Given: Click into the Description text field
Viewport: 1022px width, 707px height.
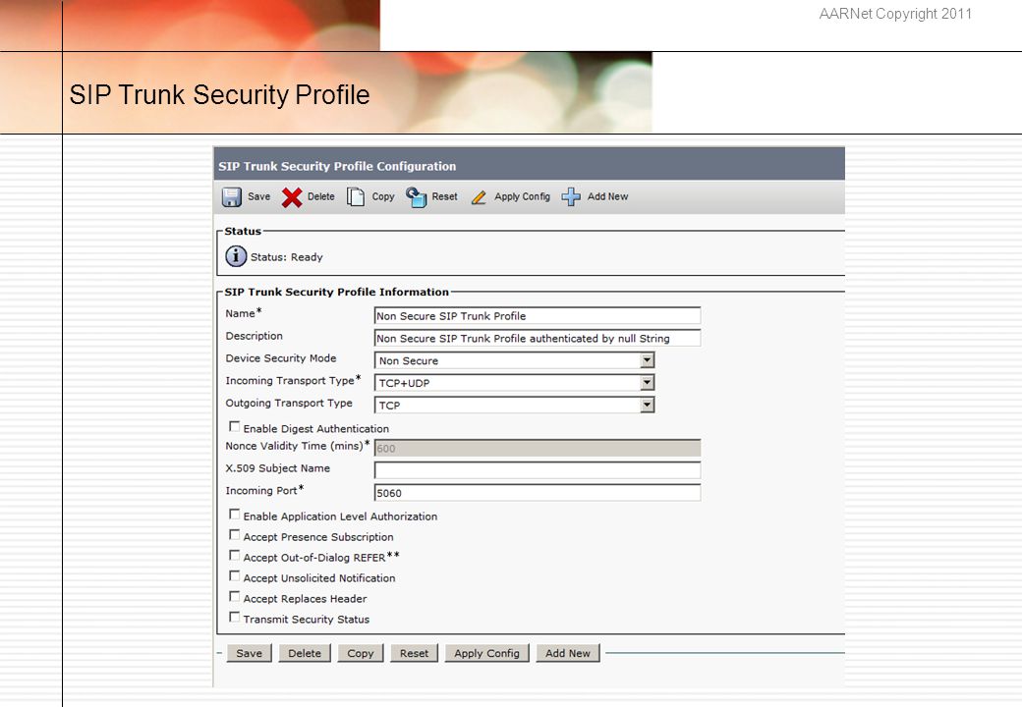Looking at the screenshot, I should (x=538, y=338).
